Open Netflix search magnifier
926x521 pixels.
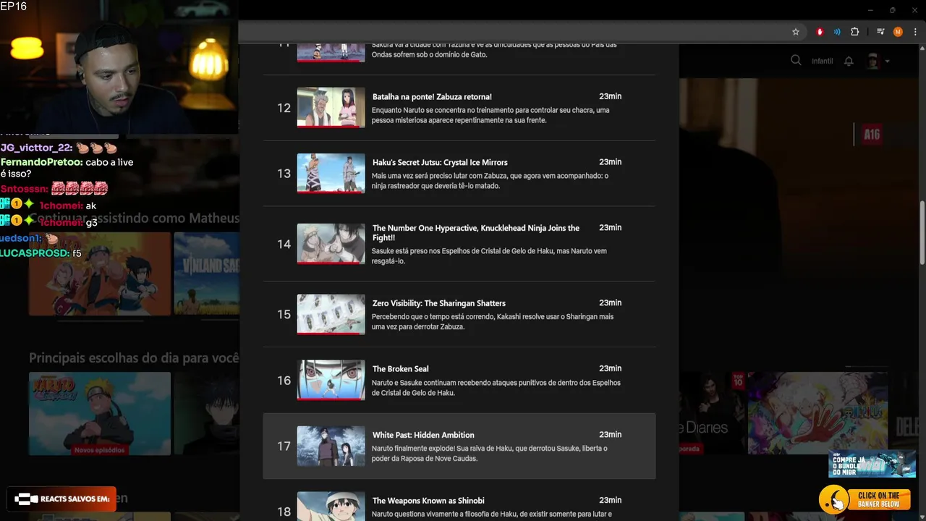point(796,61)
